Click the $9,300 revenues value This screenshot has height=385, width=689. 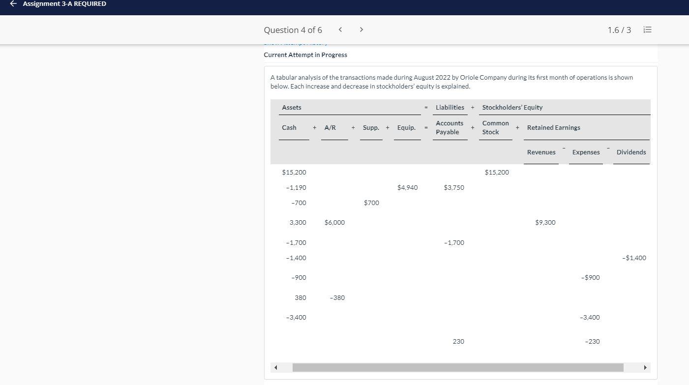[x=545, y=222]
